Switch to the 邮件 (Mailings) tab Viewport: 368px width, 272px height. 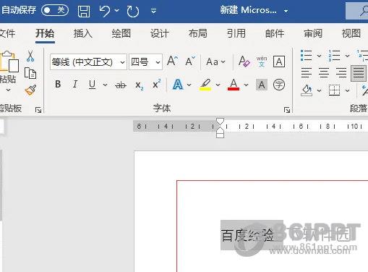coord(275,33)
